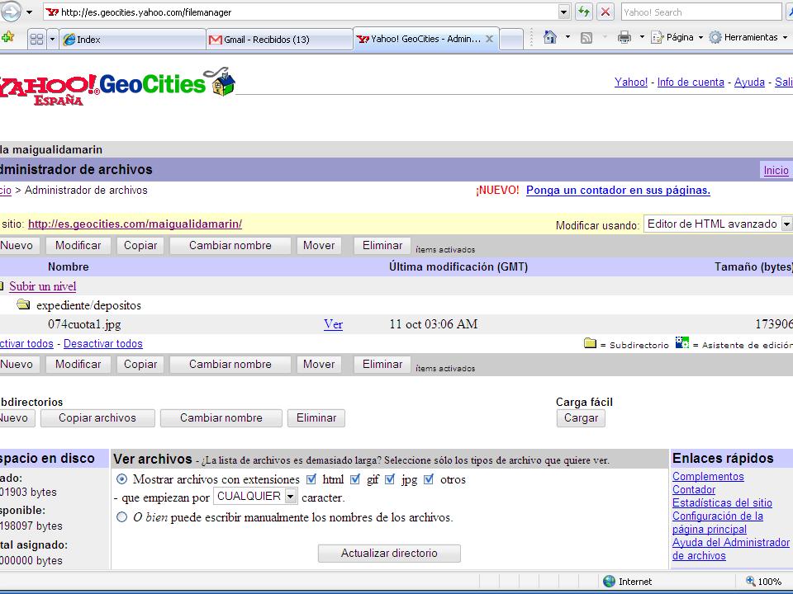Expand the print options dropdown arrow
793x594 pixels.
(642, 37)
